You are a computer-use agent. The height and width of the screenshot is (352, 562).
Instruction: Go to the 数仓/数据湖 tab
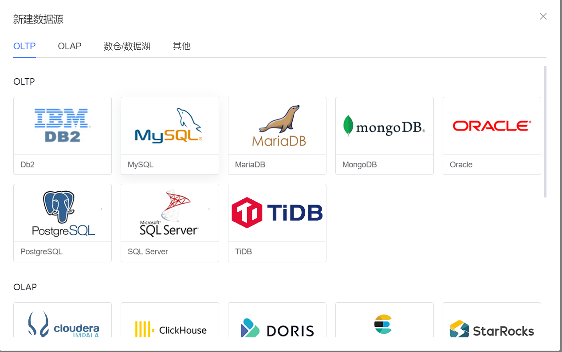(x=127, y=46)
